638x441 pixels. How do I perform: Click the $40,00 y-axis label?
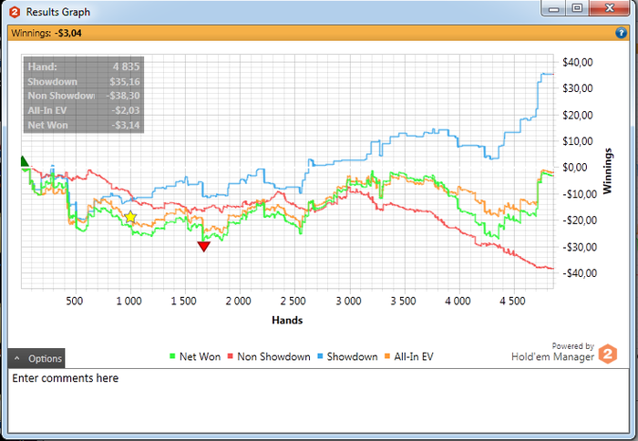(x=578, y=62)
